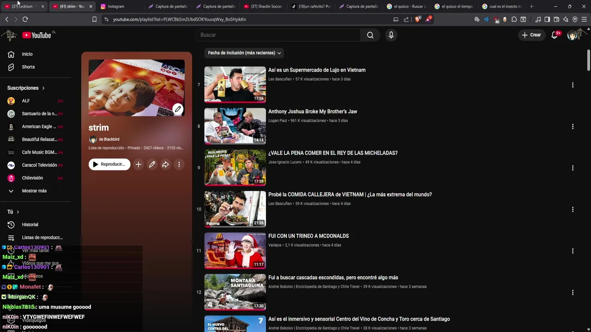Switch to the el quisco el tiempo tab

pos(455,6)
